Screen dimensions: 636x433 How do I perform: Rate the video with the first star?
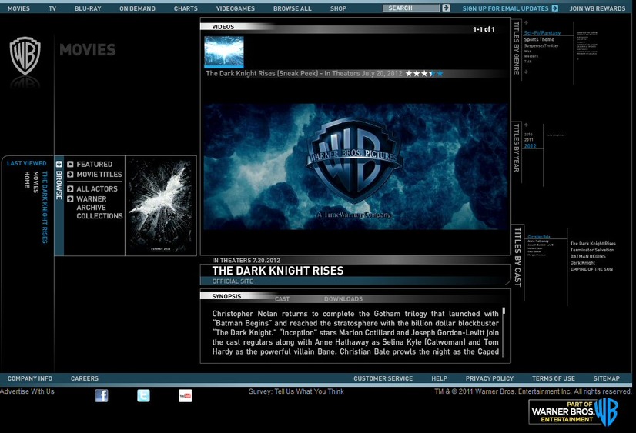click(409, 73)
